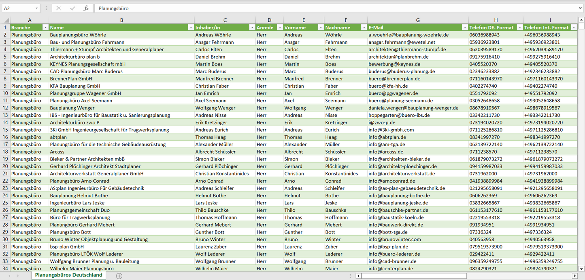
Task: Click vertical scrollbar up arrow
Action: [581, 20]
